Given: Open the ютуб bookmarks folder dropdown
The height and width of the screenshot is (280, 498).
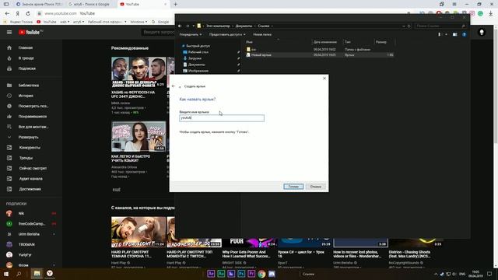Looking at the screenshot, I should point(79,22).
